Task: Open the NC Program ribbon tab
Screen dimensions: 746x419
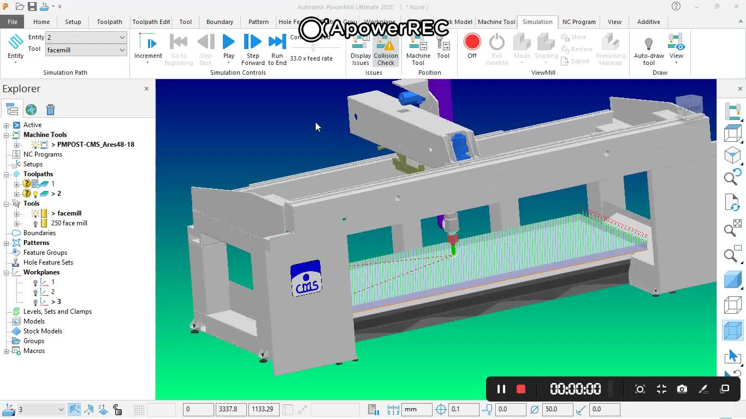Action: tap(579, 22)
